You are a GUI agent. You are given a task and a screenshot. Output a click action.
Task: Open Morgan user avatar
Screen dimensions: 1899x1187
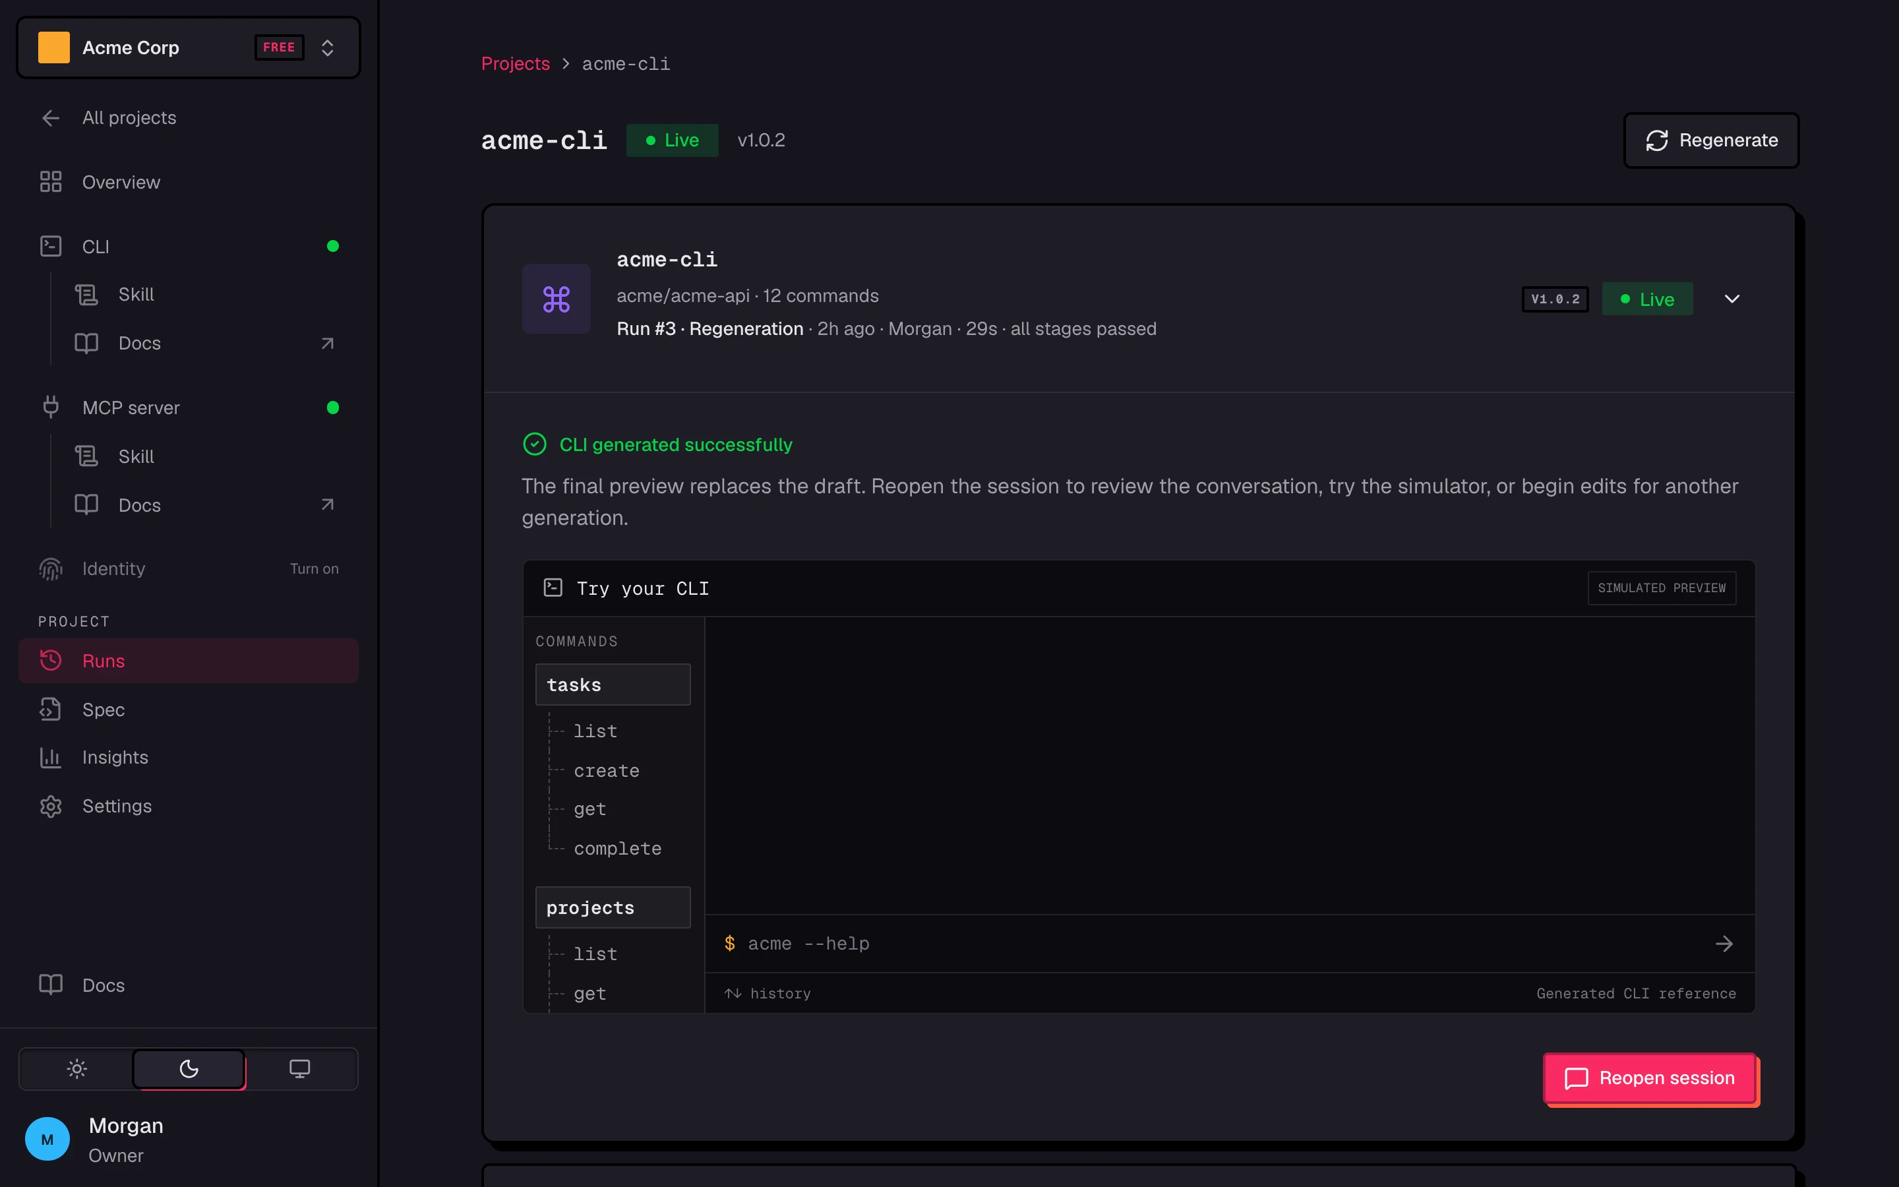[47, 1139]
